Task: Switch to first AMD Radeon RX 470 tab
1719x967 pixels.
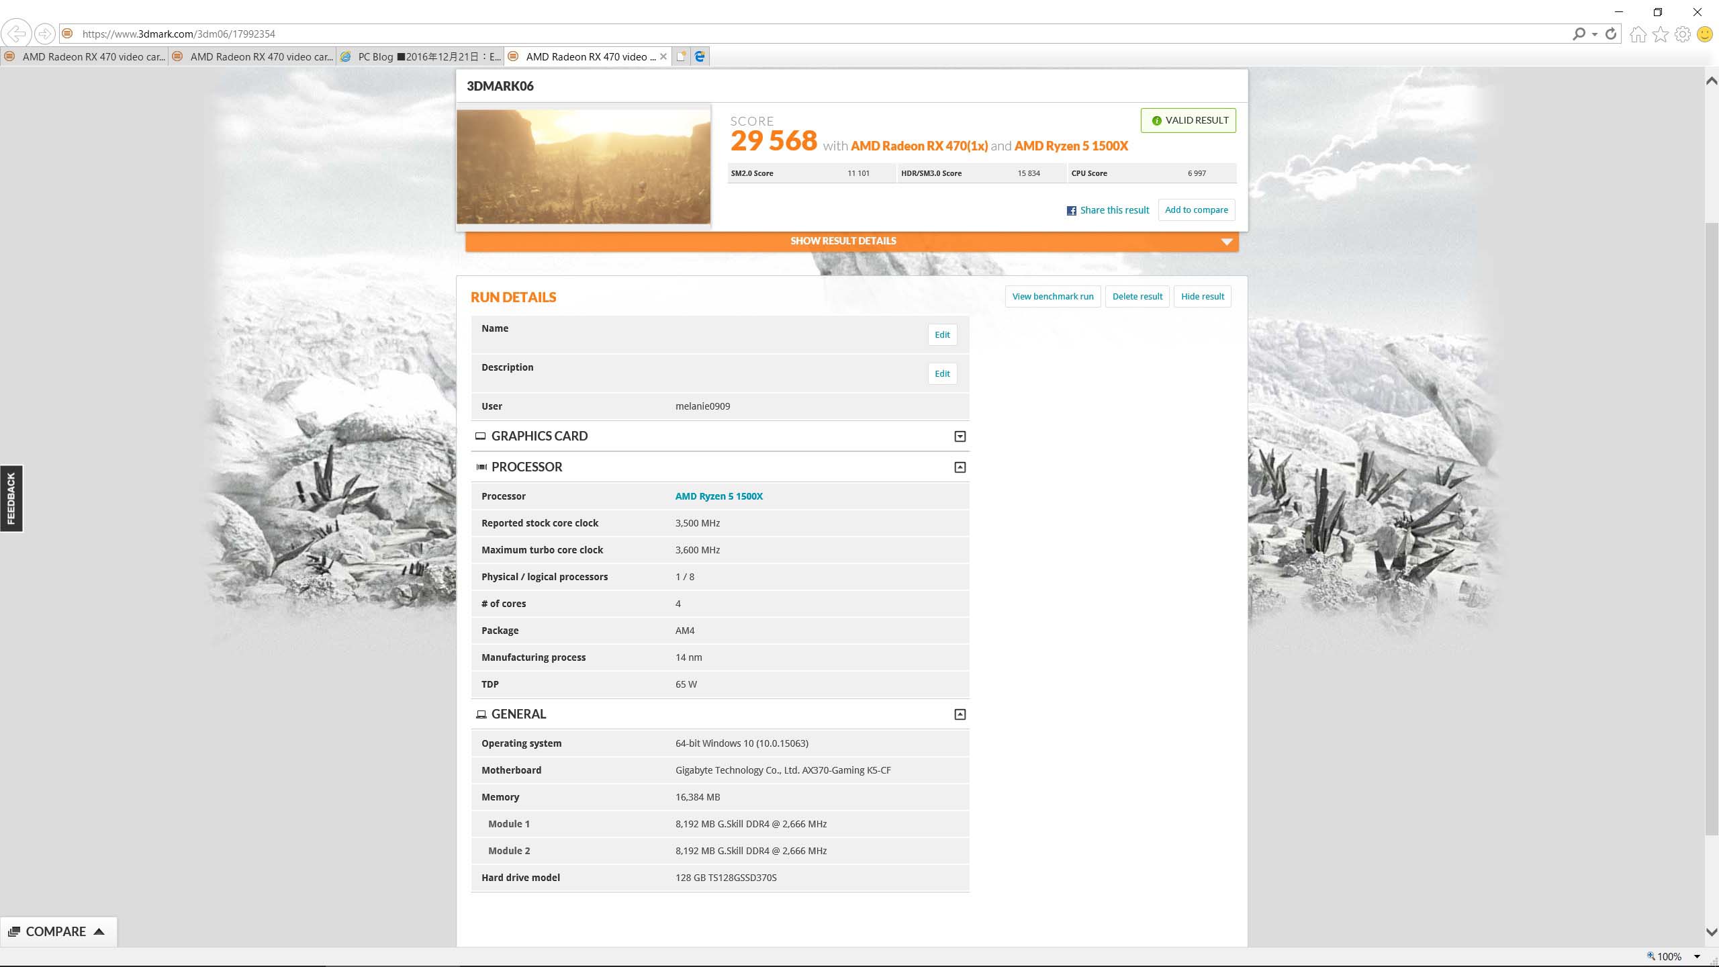Action: click(x=84, y=56)
